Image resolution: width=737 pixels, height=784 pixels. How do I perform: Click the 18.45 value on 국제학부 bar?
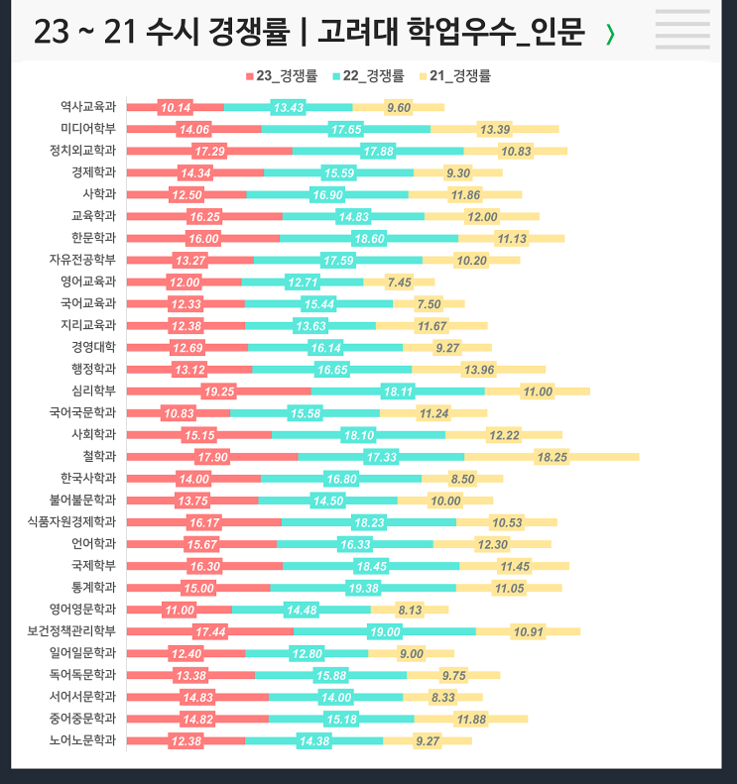point(372,567)
